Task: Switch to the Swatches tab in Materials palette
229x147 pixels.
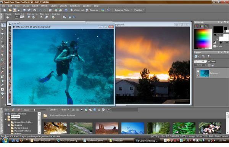Action: pyautogui.click(x=206, y=26)
